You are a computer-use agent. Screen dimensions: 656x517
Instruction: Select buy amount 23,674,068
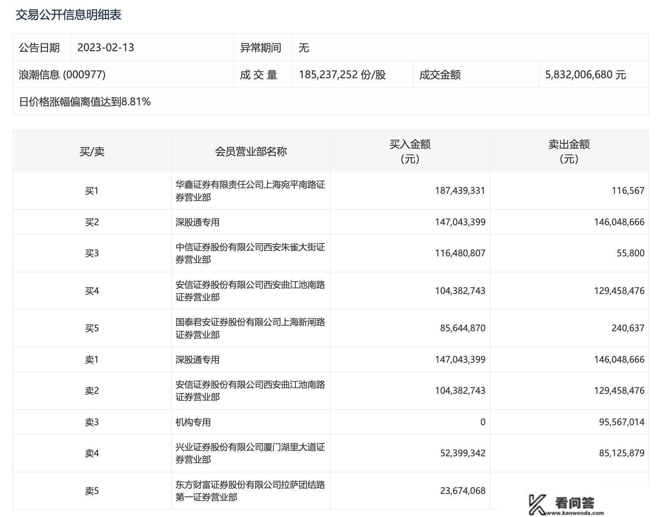[463, 491]
